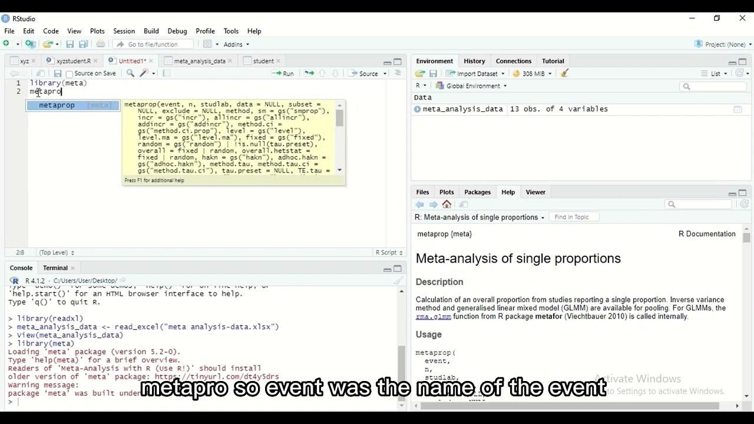Screen dimensions: 754x424
Task: Click the Save all documents icon
Action: [x=83, y=44]
